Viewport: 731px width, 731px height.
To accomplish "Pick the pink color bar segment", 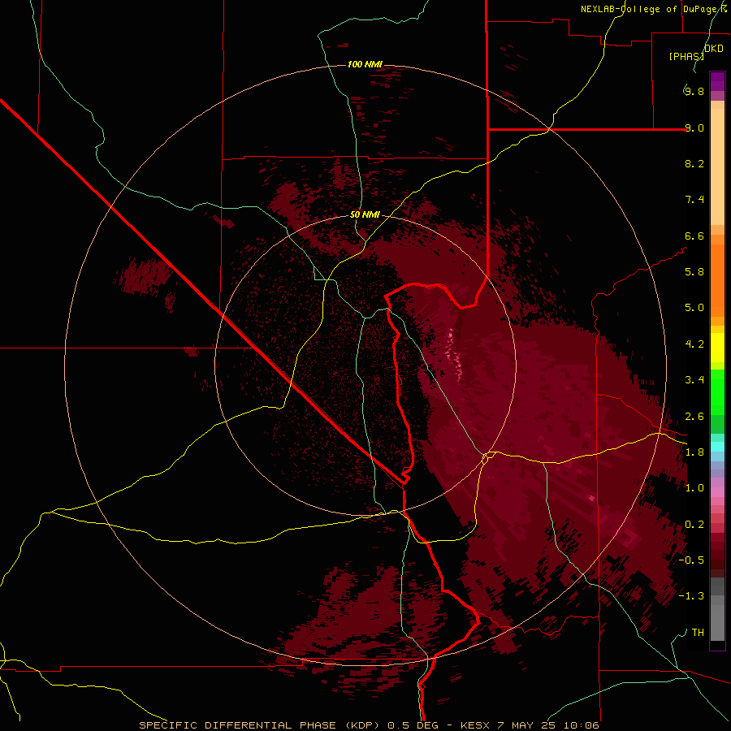I will [717, 492].
